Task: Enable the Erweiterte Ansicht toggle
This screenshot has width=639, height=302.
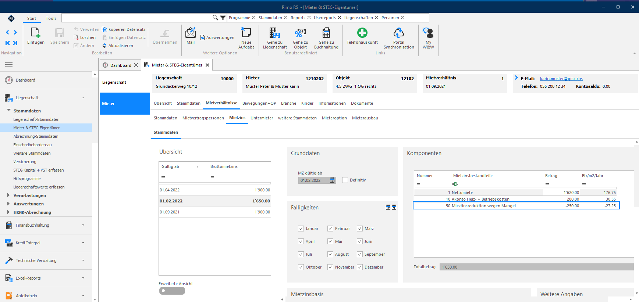Action: tap(172, 291)
